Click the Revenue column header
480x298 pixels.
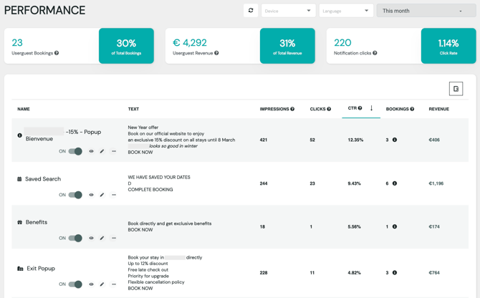pos(438,109)
